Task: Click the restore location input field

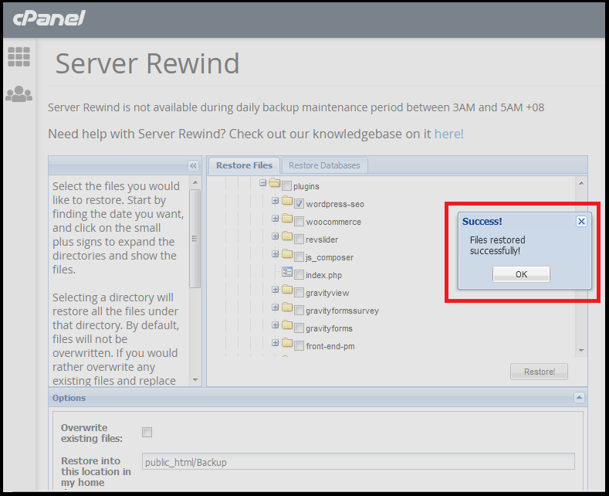Action: (x=359, y=462)
